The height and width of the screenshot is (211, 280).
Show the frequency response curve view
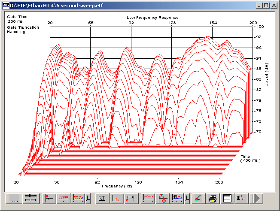64,199
